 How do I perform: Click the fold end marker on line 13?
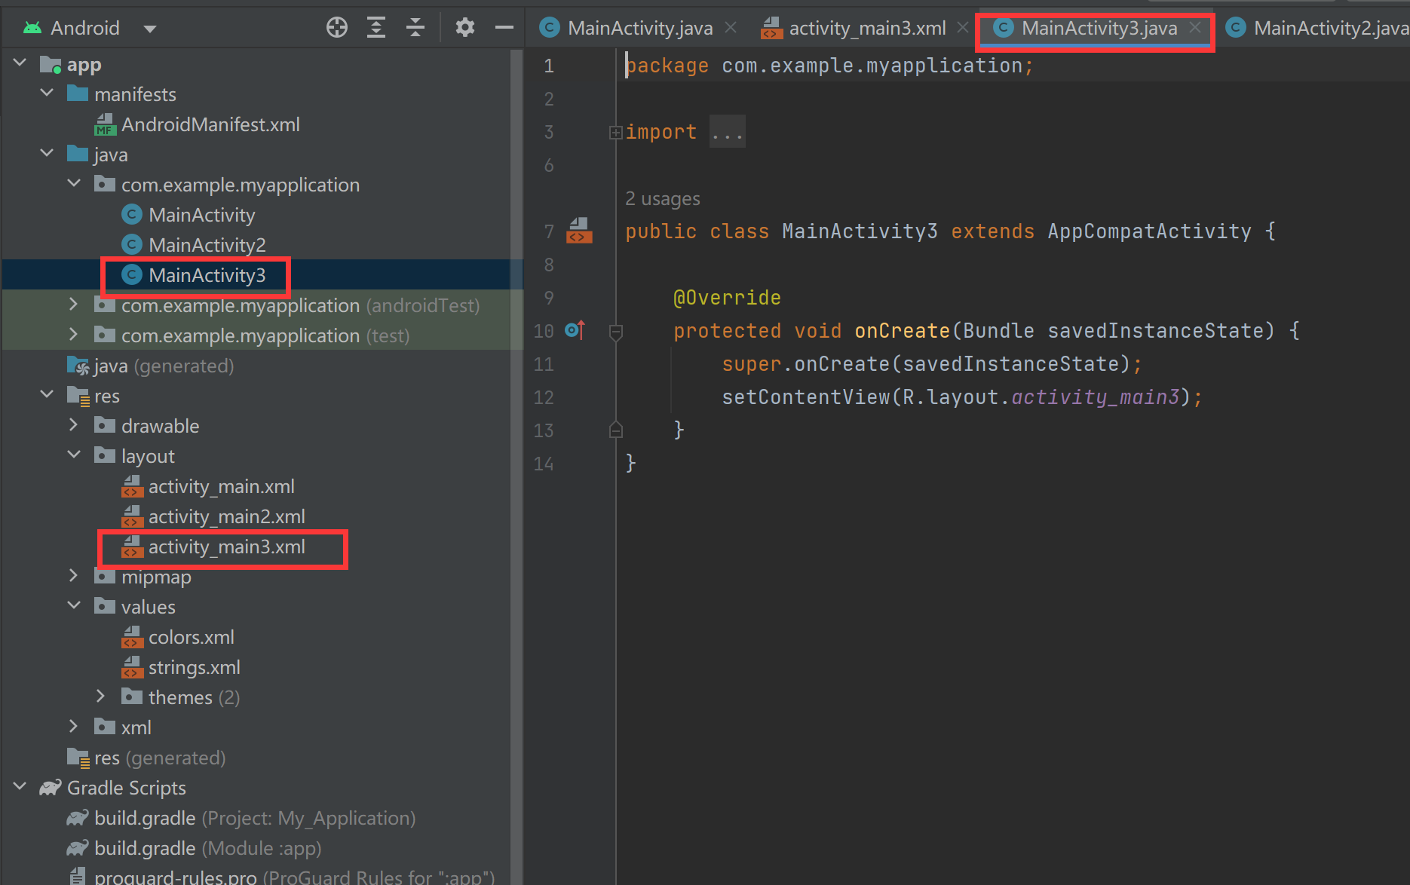point(616,430)
